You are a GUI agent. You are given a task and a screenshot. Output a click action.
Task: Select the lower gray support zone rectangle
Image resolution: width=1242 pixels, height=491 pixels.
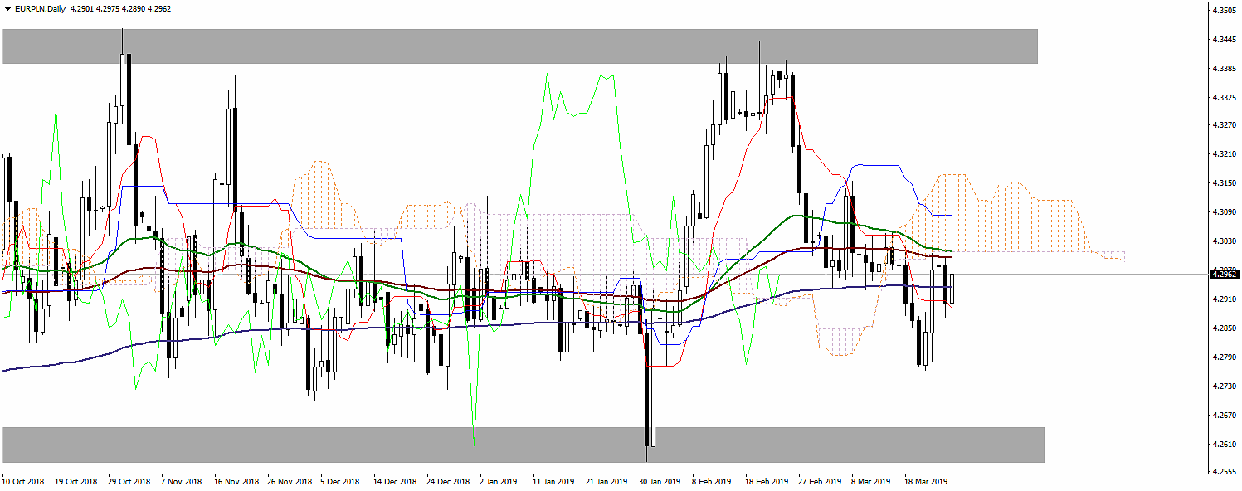point(523,445)
